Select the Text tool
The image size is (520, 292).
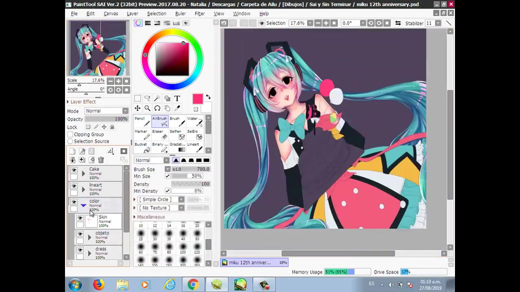(177, 98)
